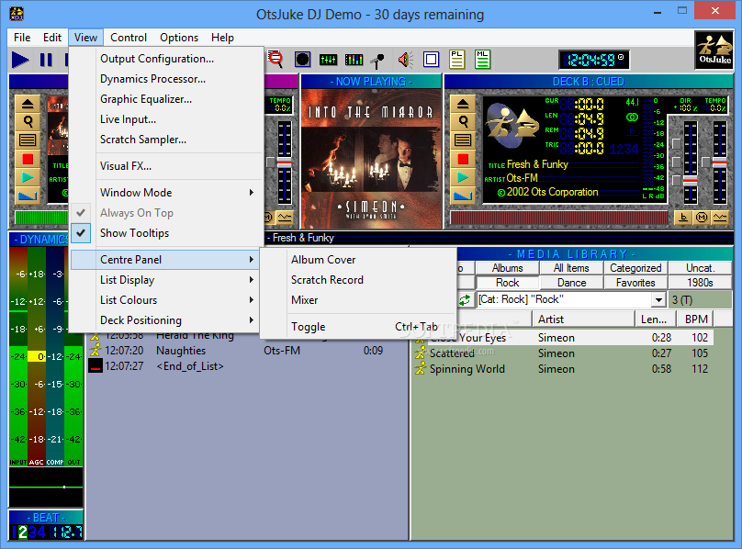Click Deck A eject button

28,104
